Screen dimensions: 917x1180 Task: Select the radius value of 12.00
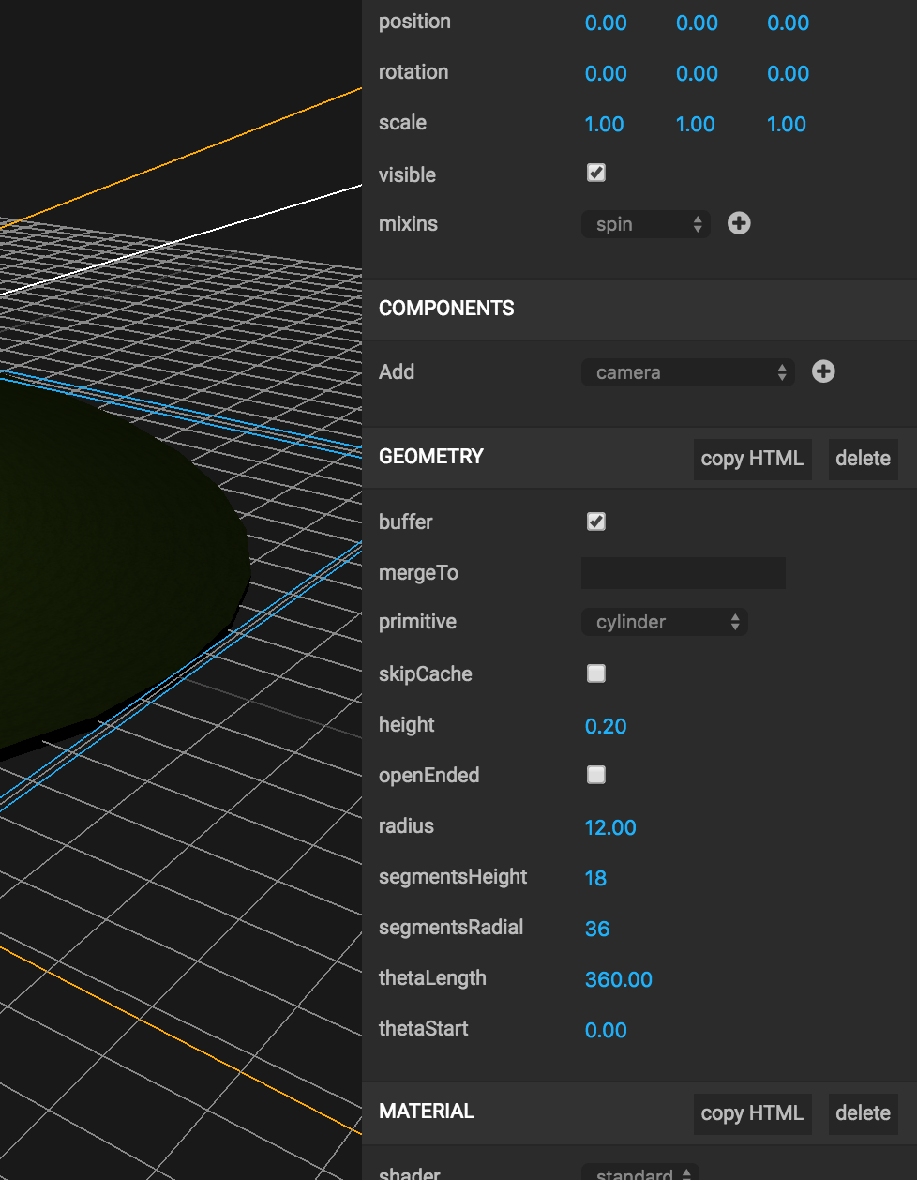click(x=610, y=827)
